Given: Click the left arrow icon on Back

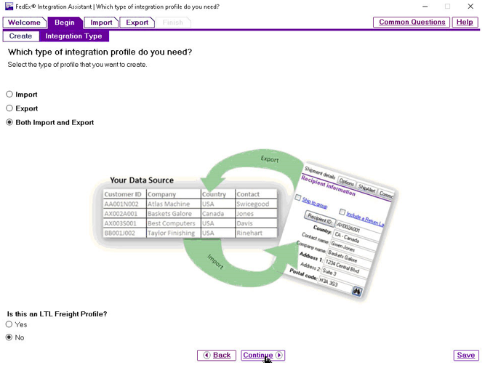Looking at the screenshot, I should 207,355.
